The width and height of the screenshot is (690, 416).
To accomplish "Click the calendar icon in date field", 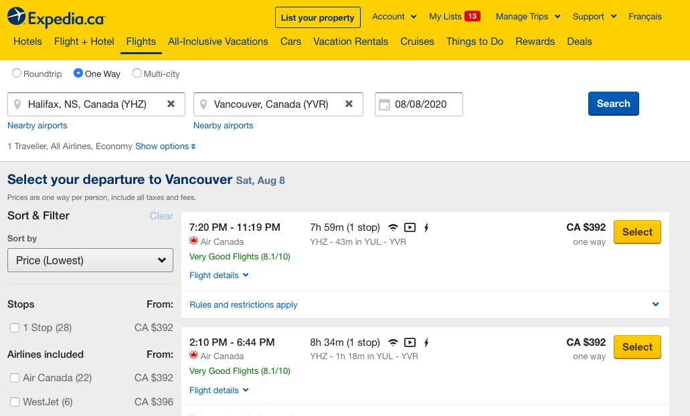I will coord(384,104).
